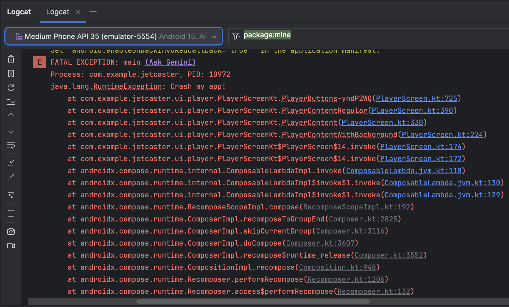Open the Composer.kt:3607 link
Screen dimensions: 509x307
320,243
